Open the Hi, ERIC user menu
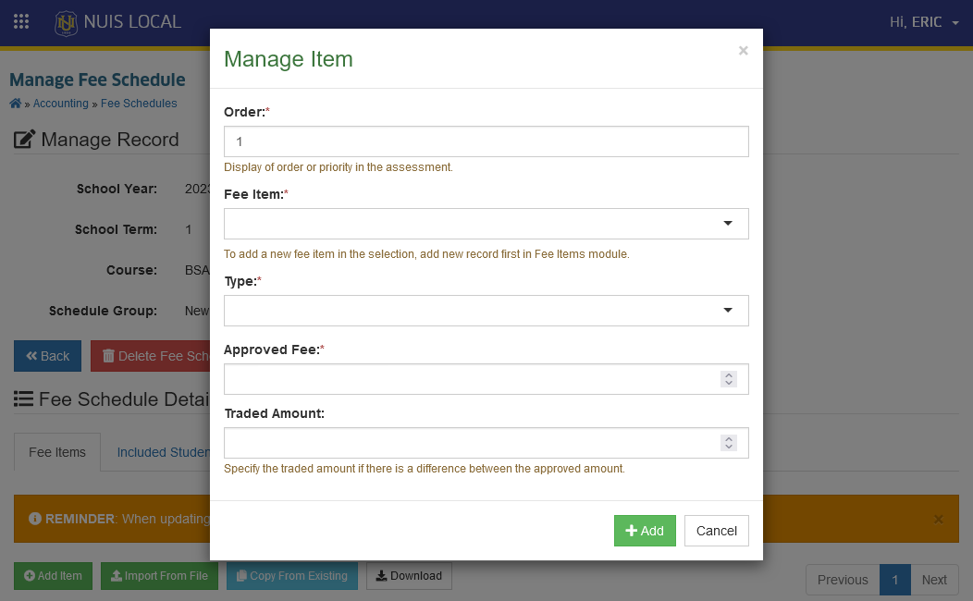Viewport: 973px width, 601px height. (924, 22)
